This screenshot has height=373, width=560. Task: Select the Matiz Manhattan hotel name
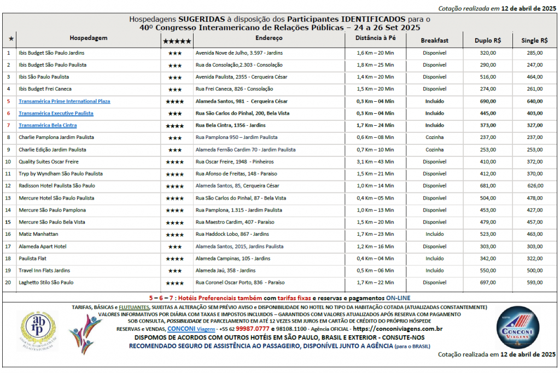tap(38, 234)
